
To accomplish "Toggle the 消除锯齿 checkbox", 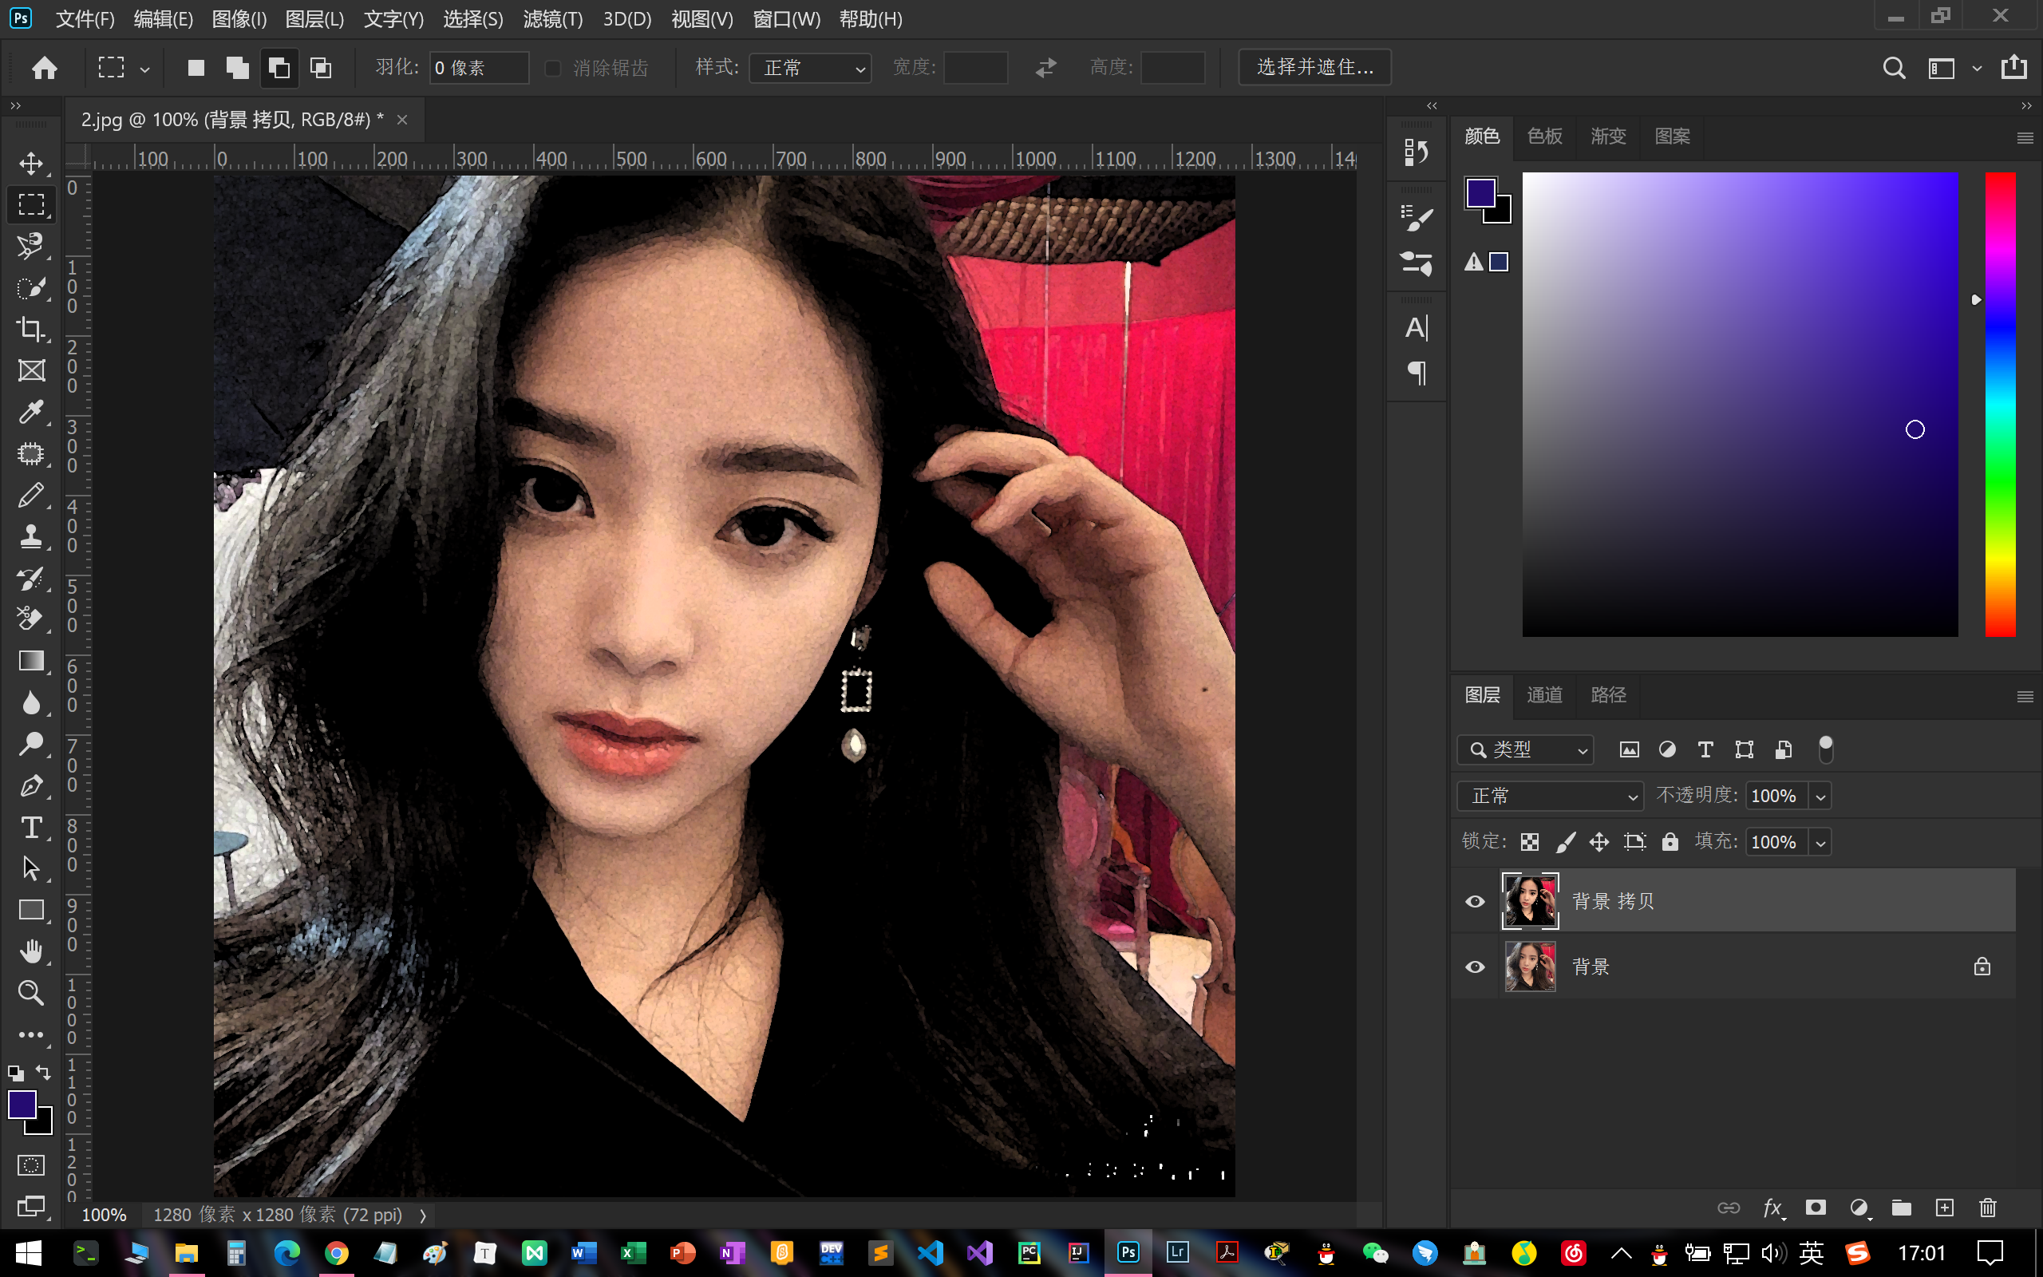I will [553, 68].
